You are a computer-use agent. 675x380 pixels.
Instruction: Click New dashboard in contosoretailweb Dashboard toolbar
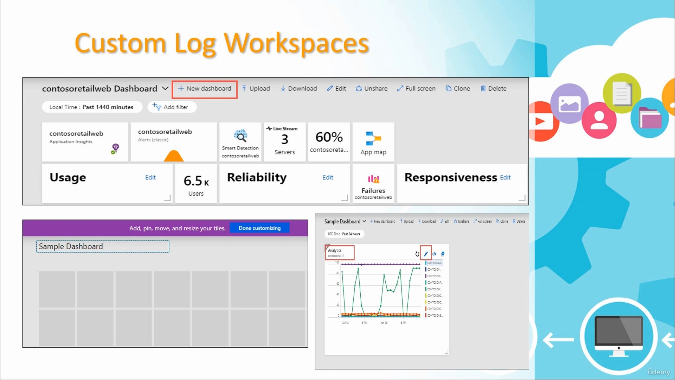click(205, 89)
